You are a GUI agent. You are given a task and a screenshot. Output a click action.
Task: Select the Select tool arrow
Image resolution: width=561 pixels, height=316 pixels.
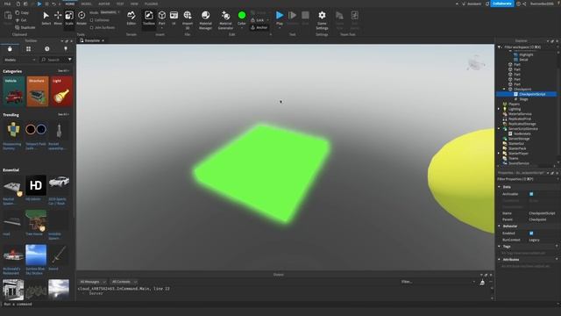[46, 18]
